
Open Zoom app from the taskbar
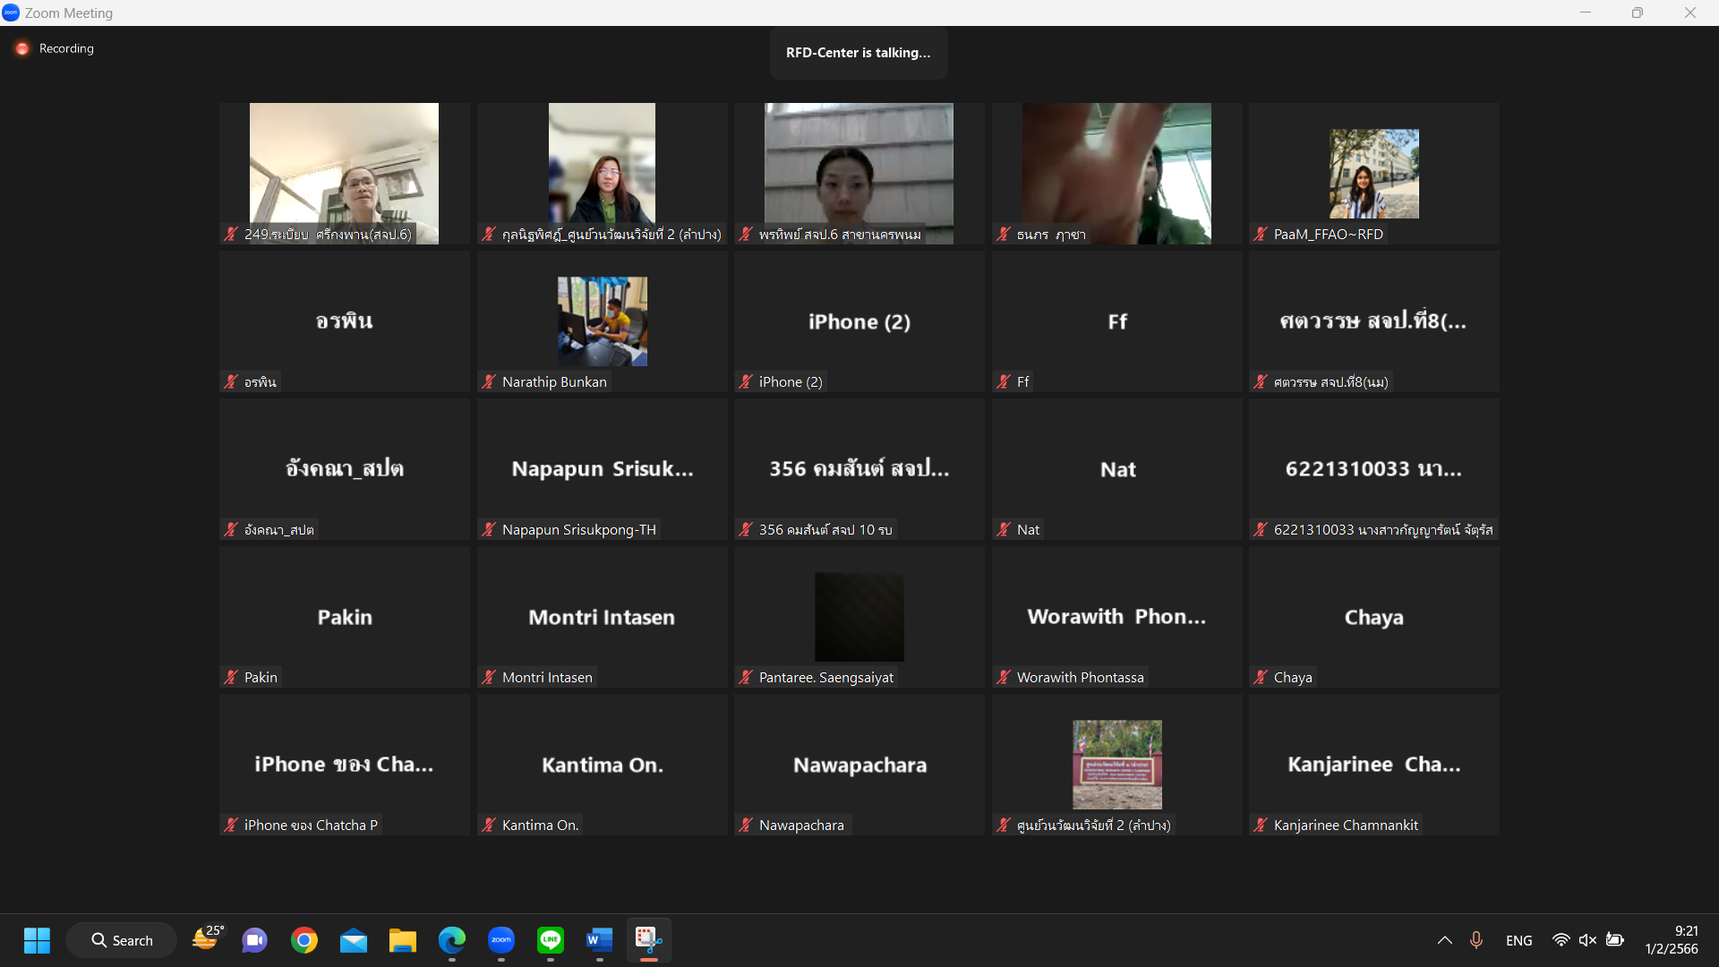501,940
